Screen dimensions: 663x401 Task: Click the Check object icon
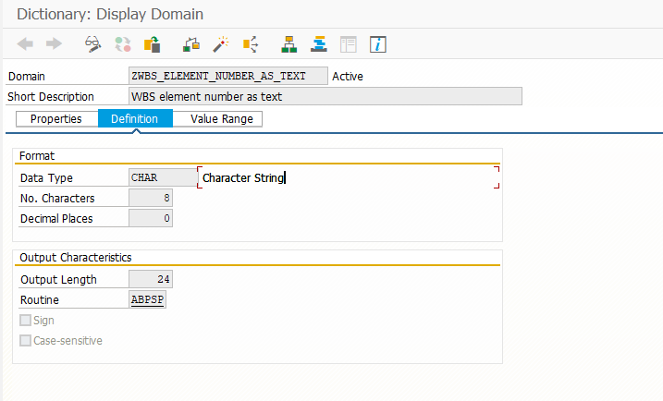click(x=191, y=43)
